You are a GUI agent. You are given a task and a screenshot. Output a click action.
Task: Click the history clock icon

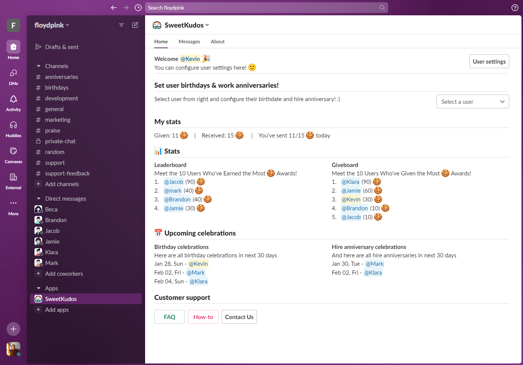tap(138, 8)
